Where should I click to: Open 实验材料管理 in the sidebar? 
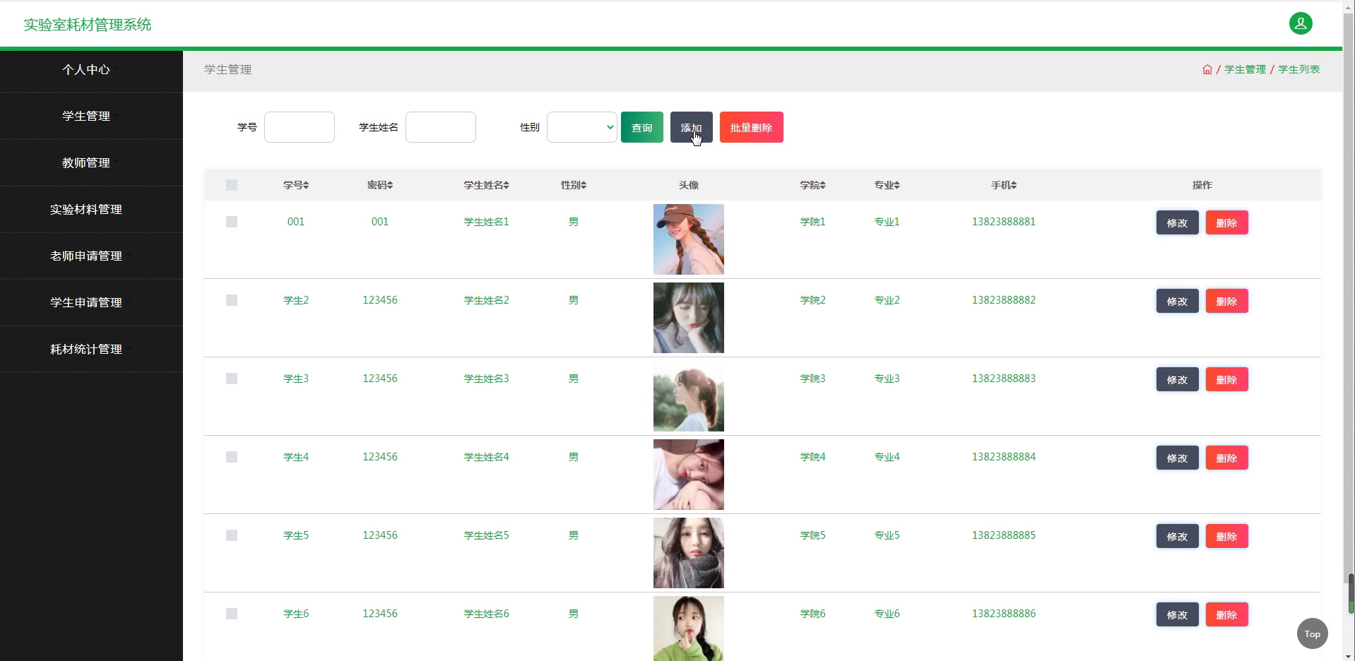[86, 209]
